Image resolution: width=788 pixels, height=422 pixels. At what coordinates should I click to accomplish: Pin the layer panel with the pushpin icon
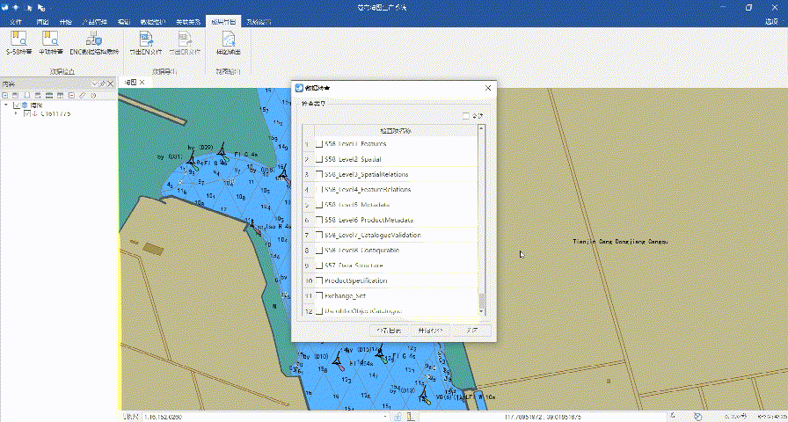pos(102,83)
